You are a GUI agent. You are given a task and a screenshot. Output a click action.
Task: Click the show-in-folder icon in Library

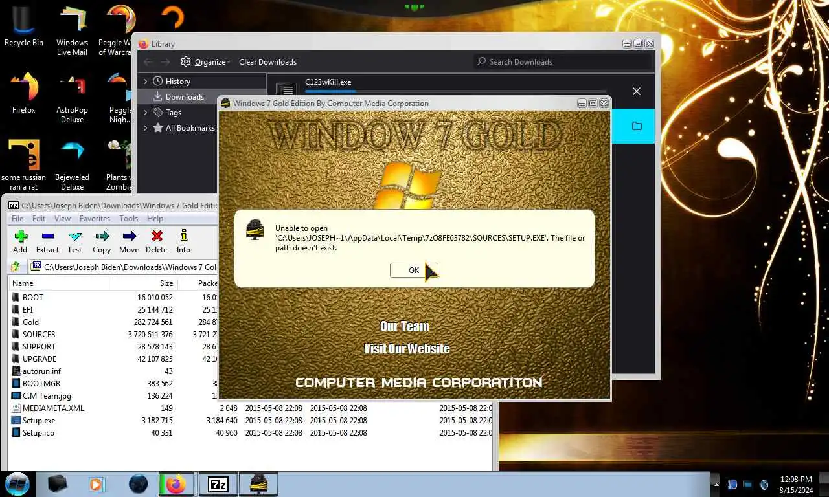point(637,126)
